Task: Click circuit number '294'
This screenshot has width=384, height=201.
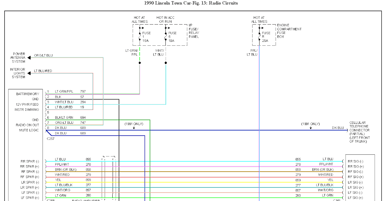Action: (x=83, y=102)
